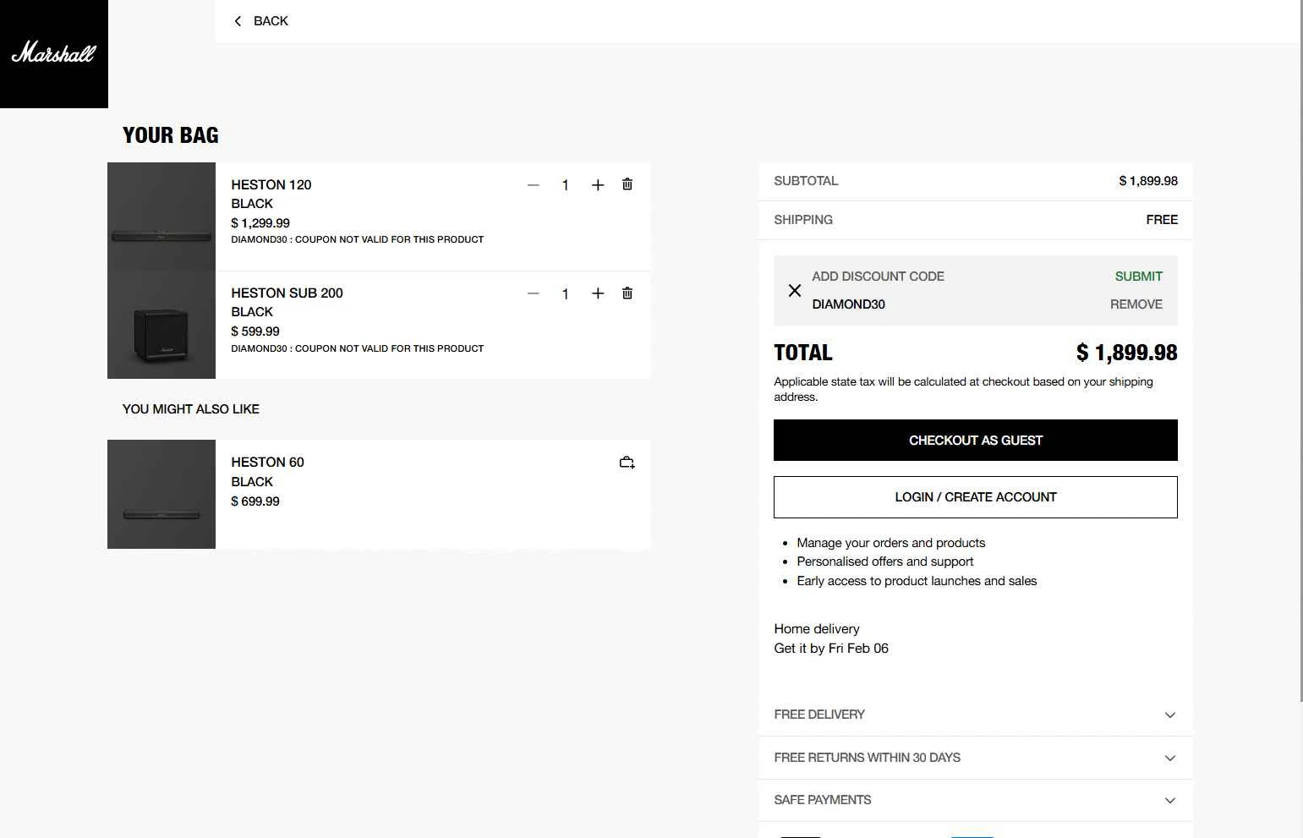Click the TOTAL amount $ 1,899.98
The width and height of the screenshot is (1303, 838).
point(1126,353)
